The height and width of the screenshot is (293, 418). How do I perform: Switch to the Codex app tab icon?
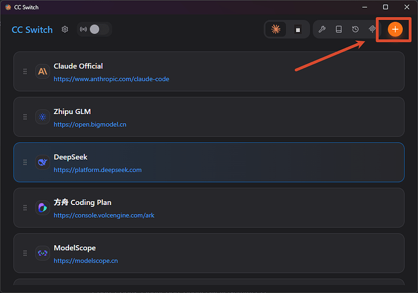pos(298,29)
